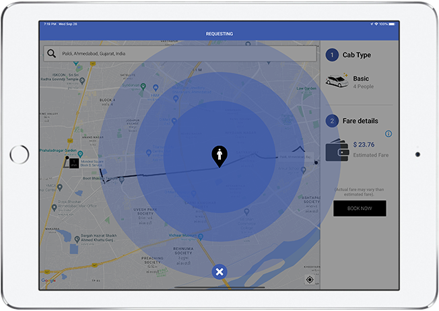The width and height of the screenshot is (439, 311).
Task: Select the Basic cab car icon
Action: pos(337,81)
